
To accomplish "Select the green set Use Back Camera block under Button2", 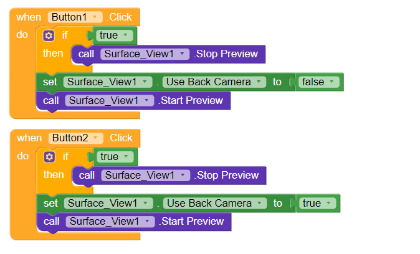I will click(x=50, y=204).
